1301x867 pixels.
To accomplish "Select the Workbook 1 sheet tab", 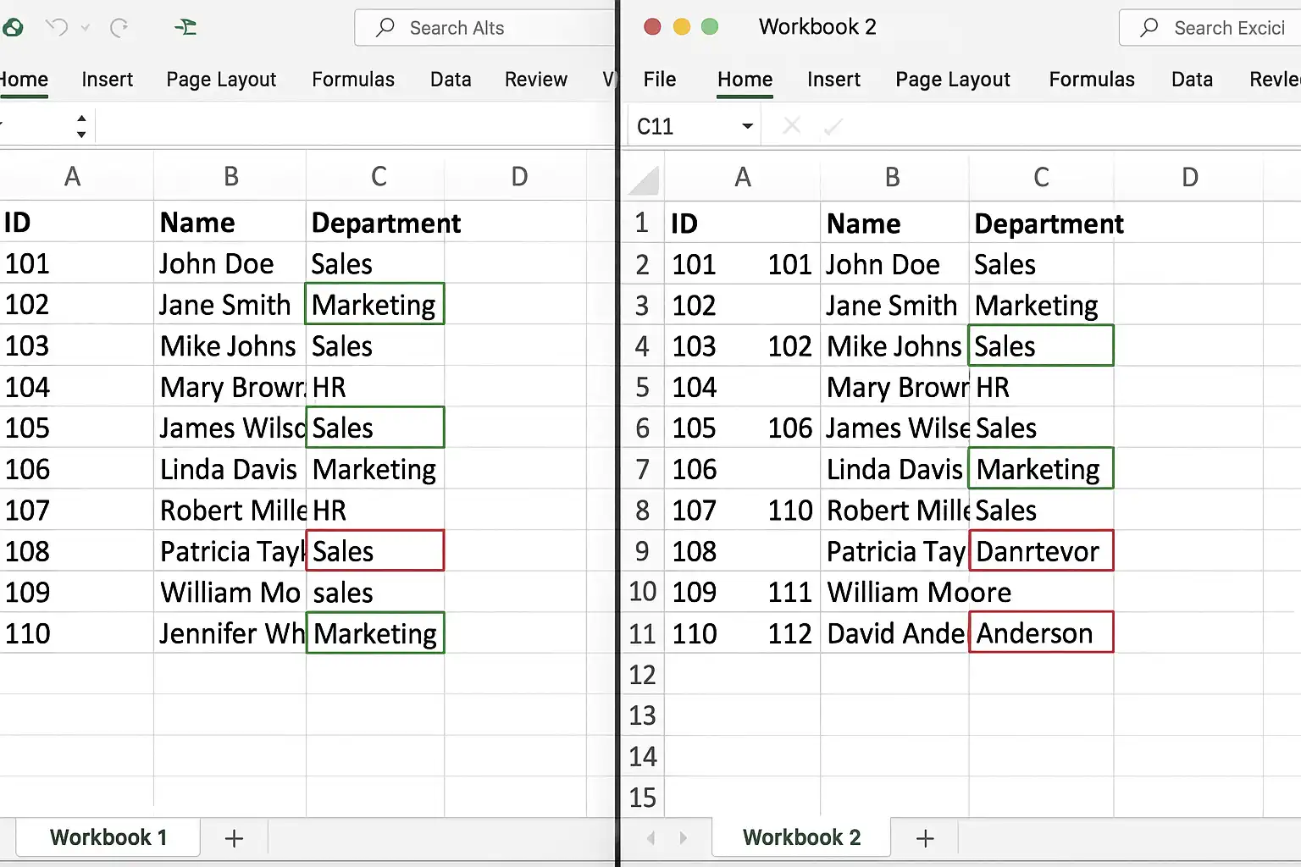I will point(108,837).
